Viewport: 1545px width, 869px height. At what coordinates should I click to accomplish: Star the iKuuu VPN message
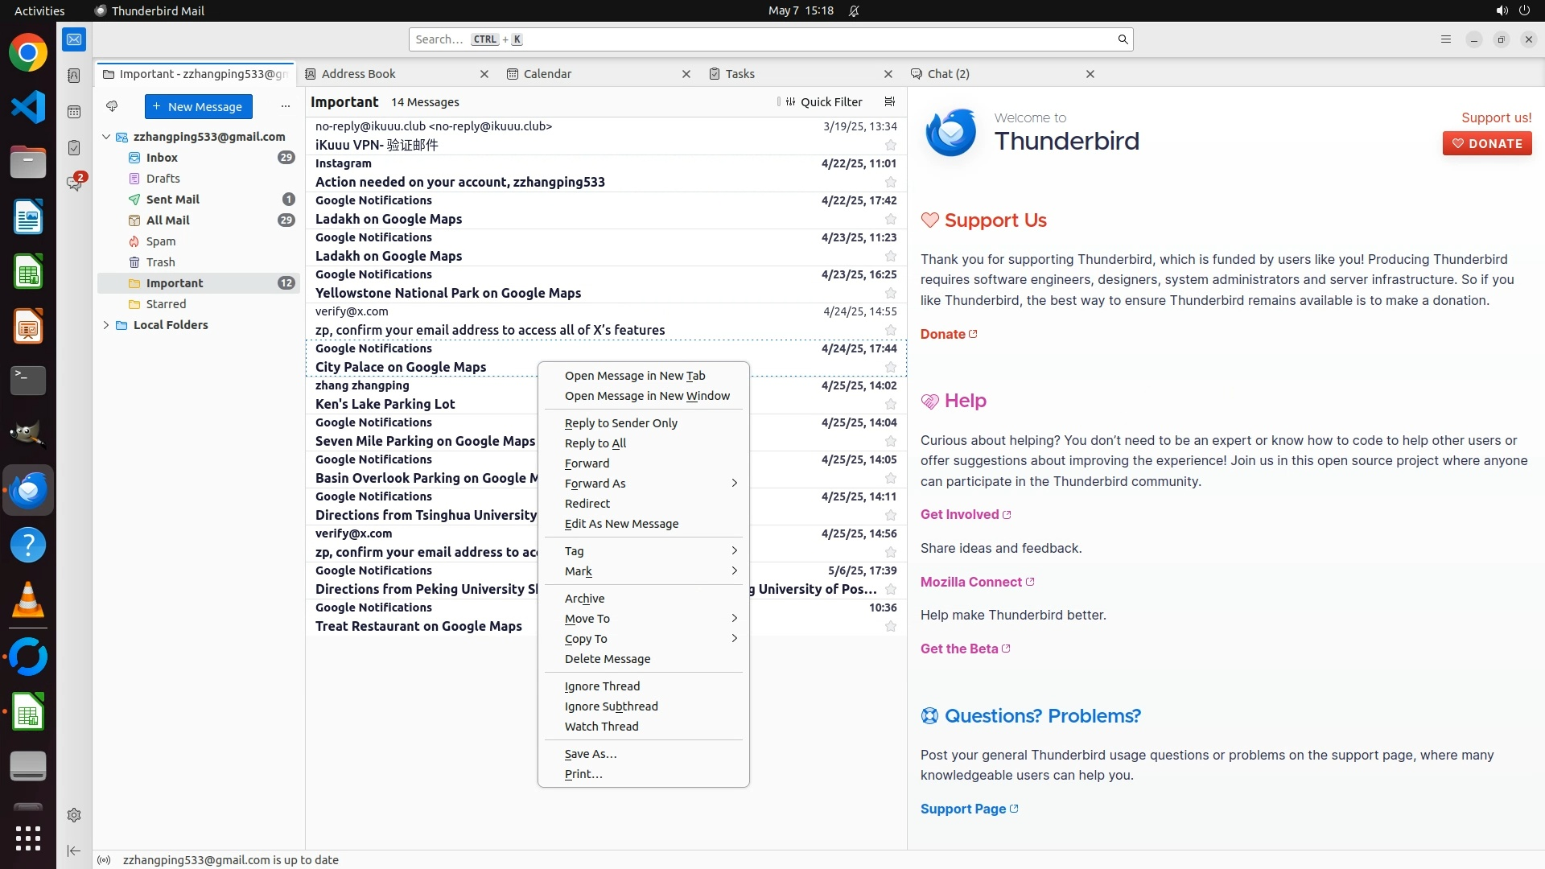(890, 146)
